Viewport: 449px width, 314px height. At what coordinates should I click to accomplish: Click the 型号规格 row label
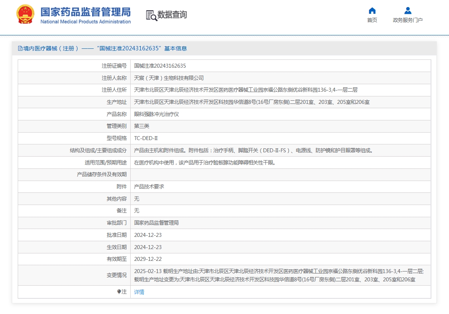click(x=116, y=138)
